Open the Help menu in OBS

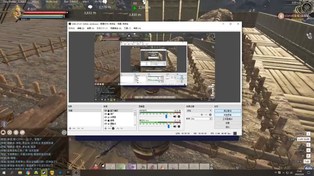coord(137,28)
